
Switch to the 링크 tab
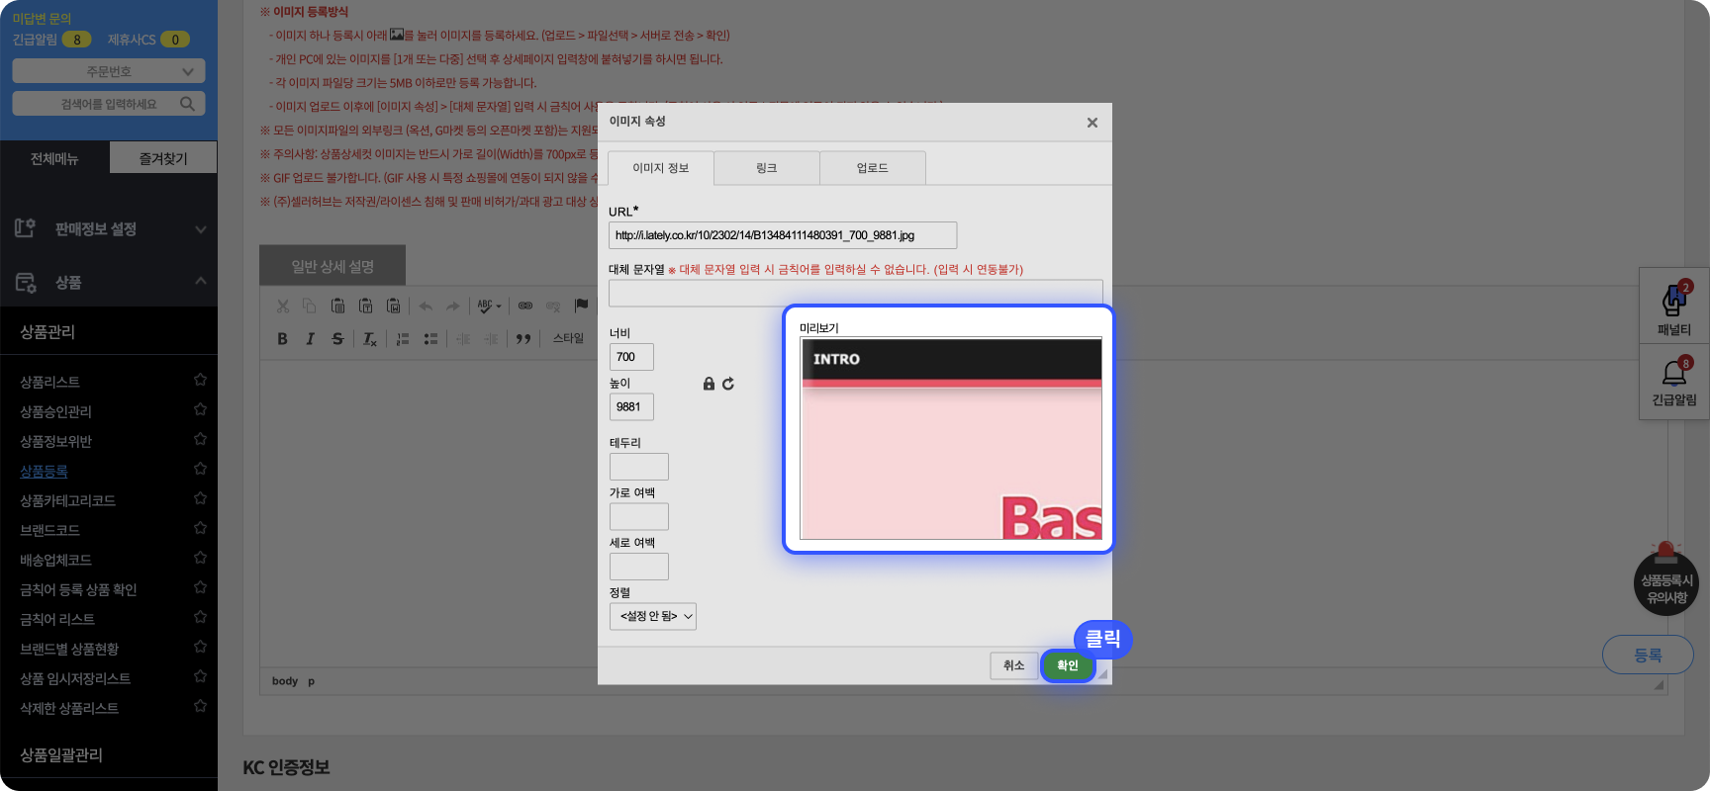click(766, 168)
